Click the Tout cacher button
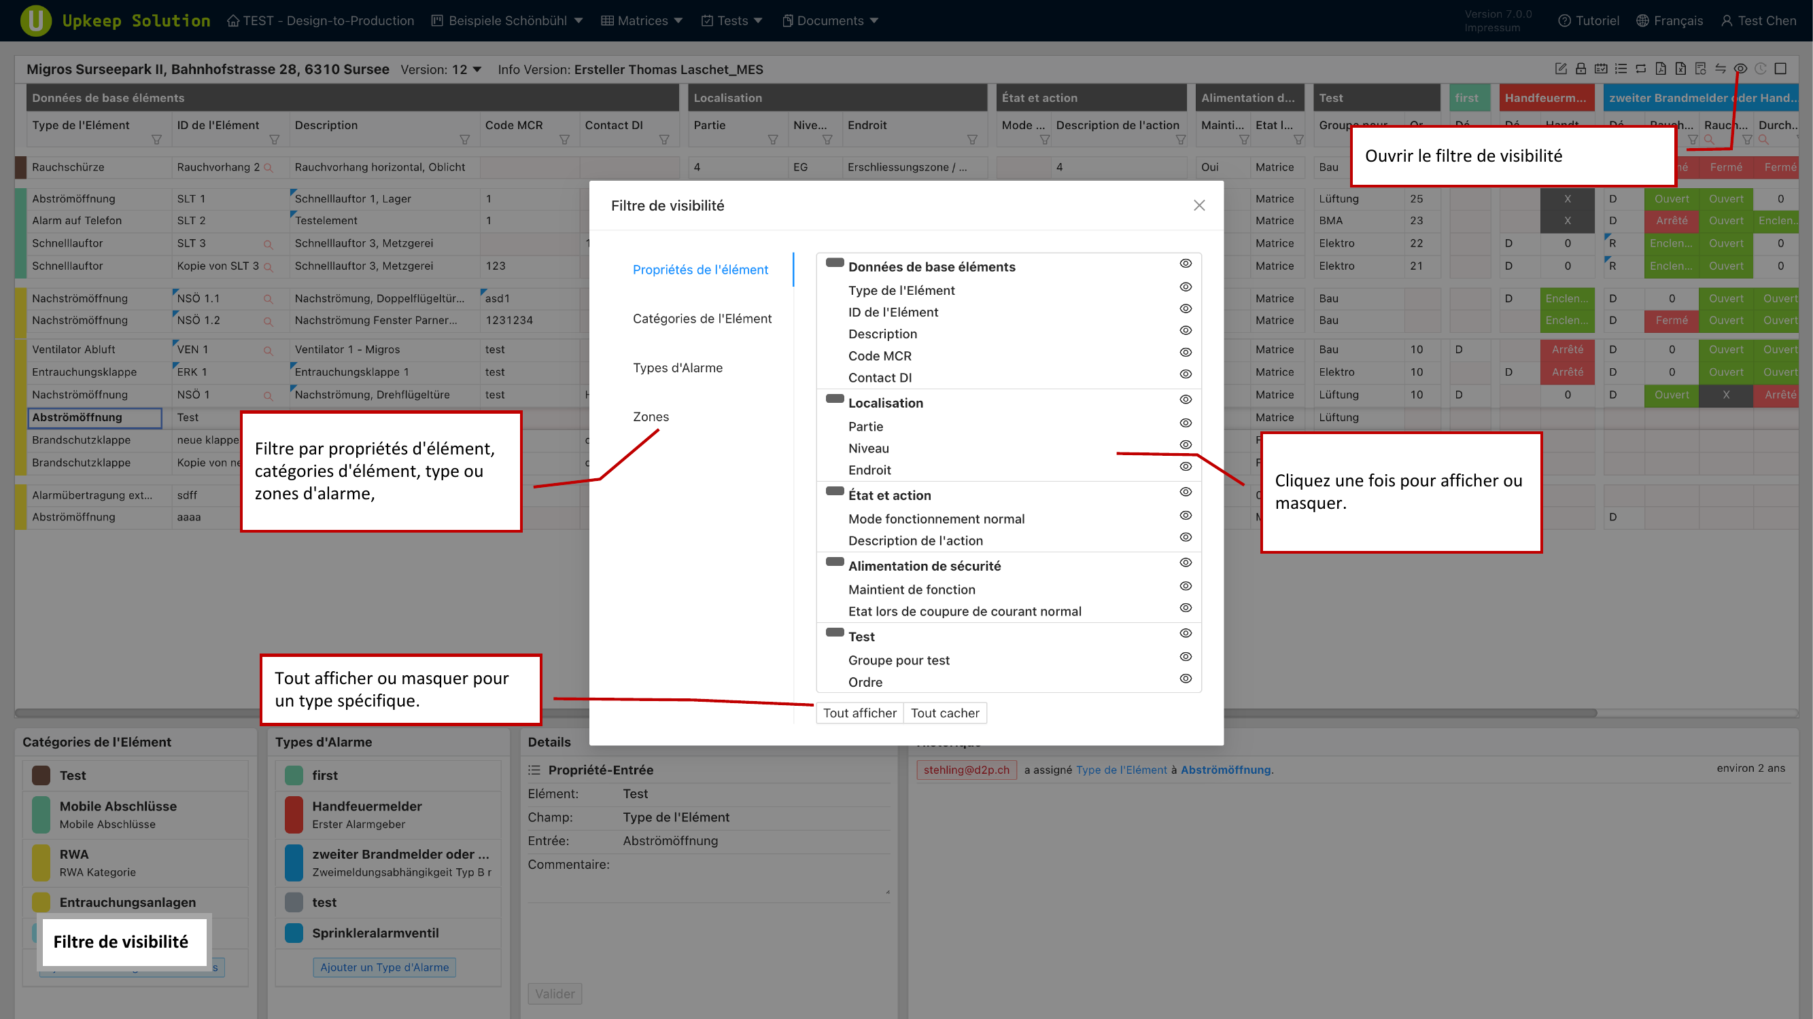 pyautogui.click(x=944, y=713)
